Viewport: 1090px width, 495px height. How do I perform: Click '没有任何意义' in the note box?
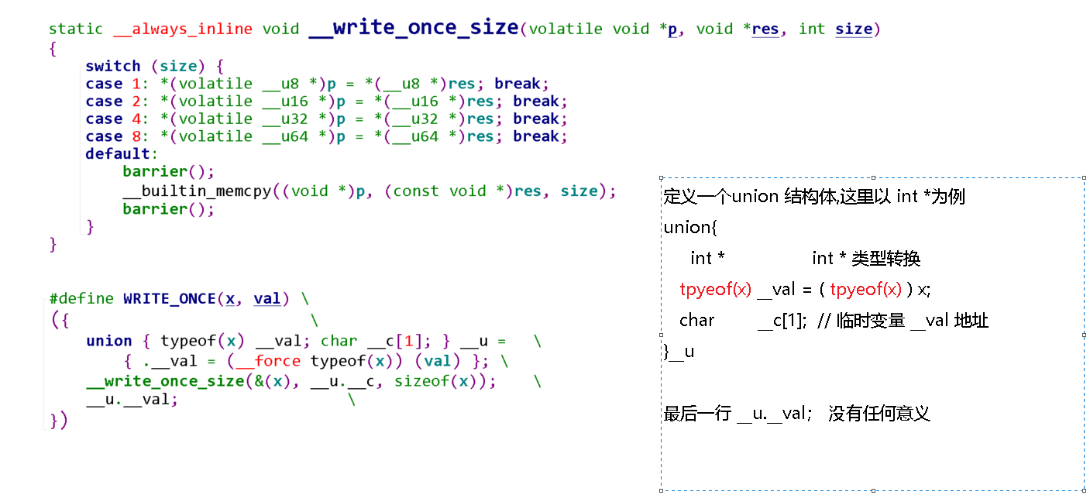[879, 413]
